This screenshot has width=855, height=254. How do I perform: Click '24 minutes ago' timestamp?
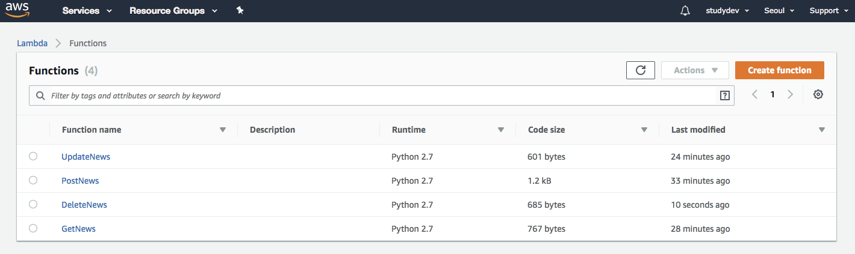point(700,157)
